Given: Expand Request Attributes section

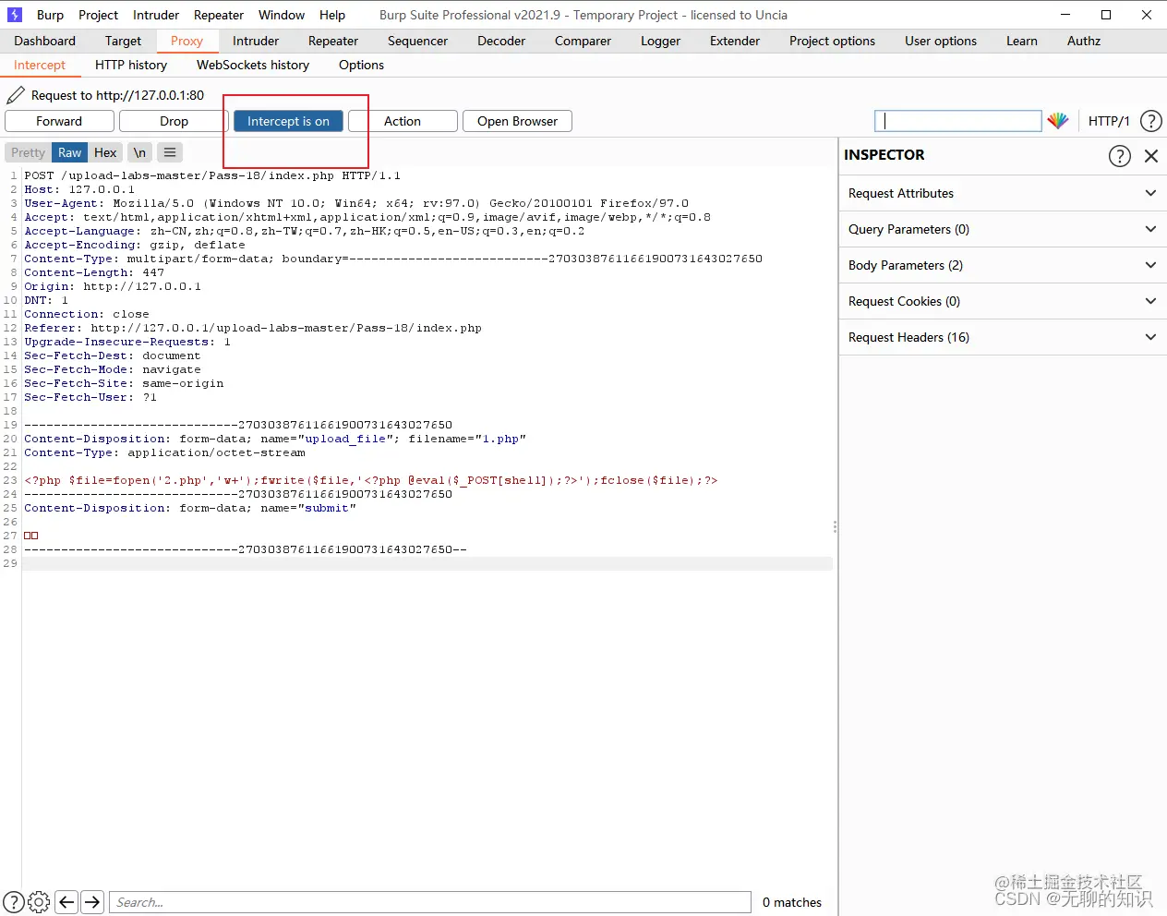Looking at the screenshot, I should [1003, 193].
